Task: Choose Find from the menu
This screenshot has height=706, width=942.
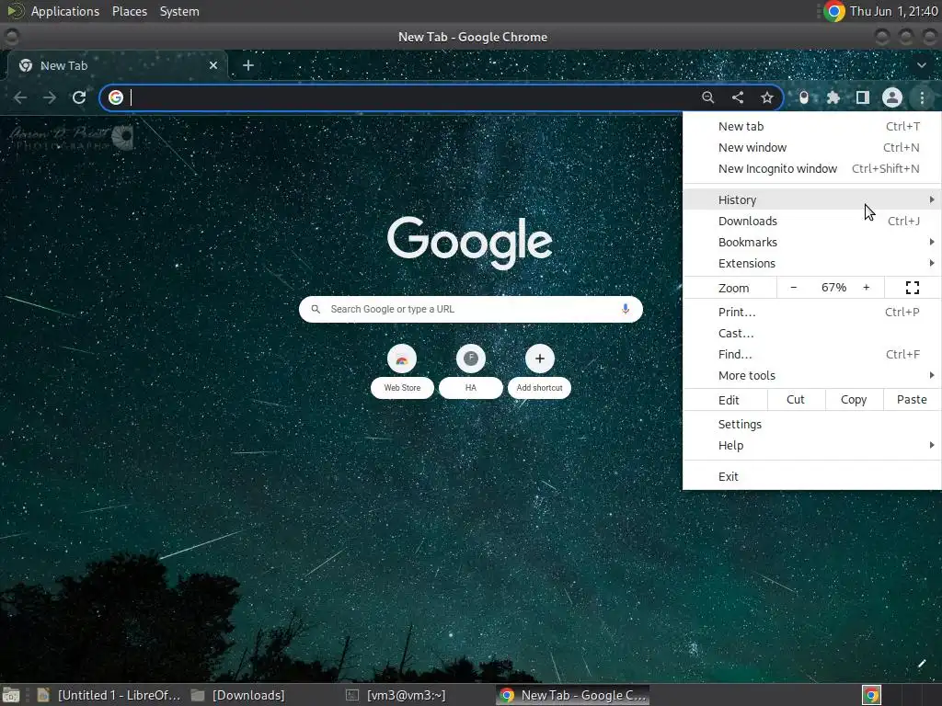Action: point(812,354)
